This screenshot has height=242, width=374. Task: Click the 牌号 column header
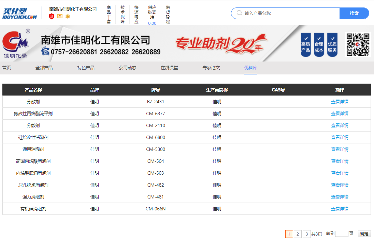tap(156, 90)
